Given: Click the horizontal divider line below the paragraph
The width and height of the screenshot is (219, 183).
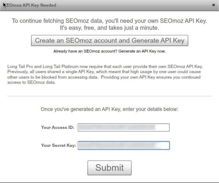Looking at the screenshot, I should click(109, 96).
